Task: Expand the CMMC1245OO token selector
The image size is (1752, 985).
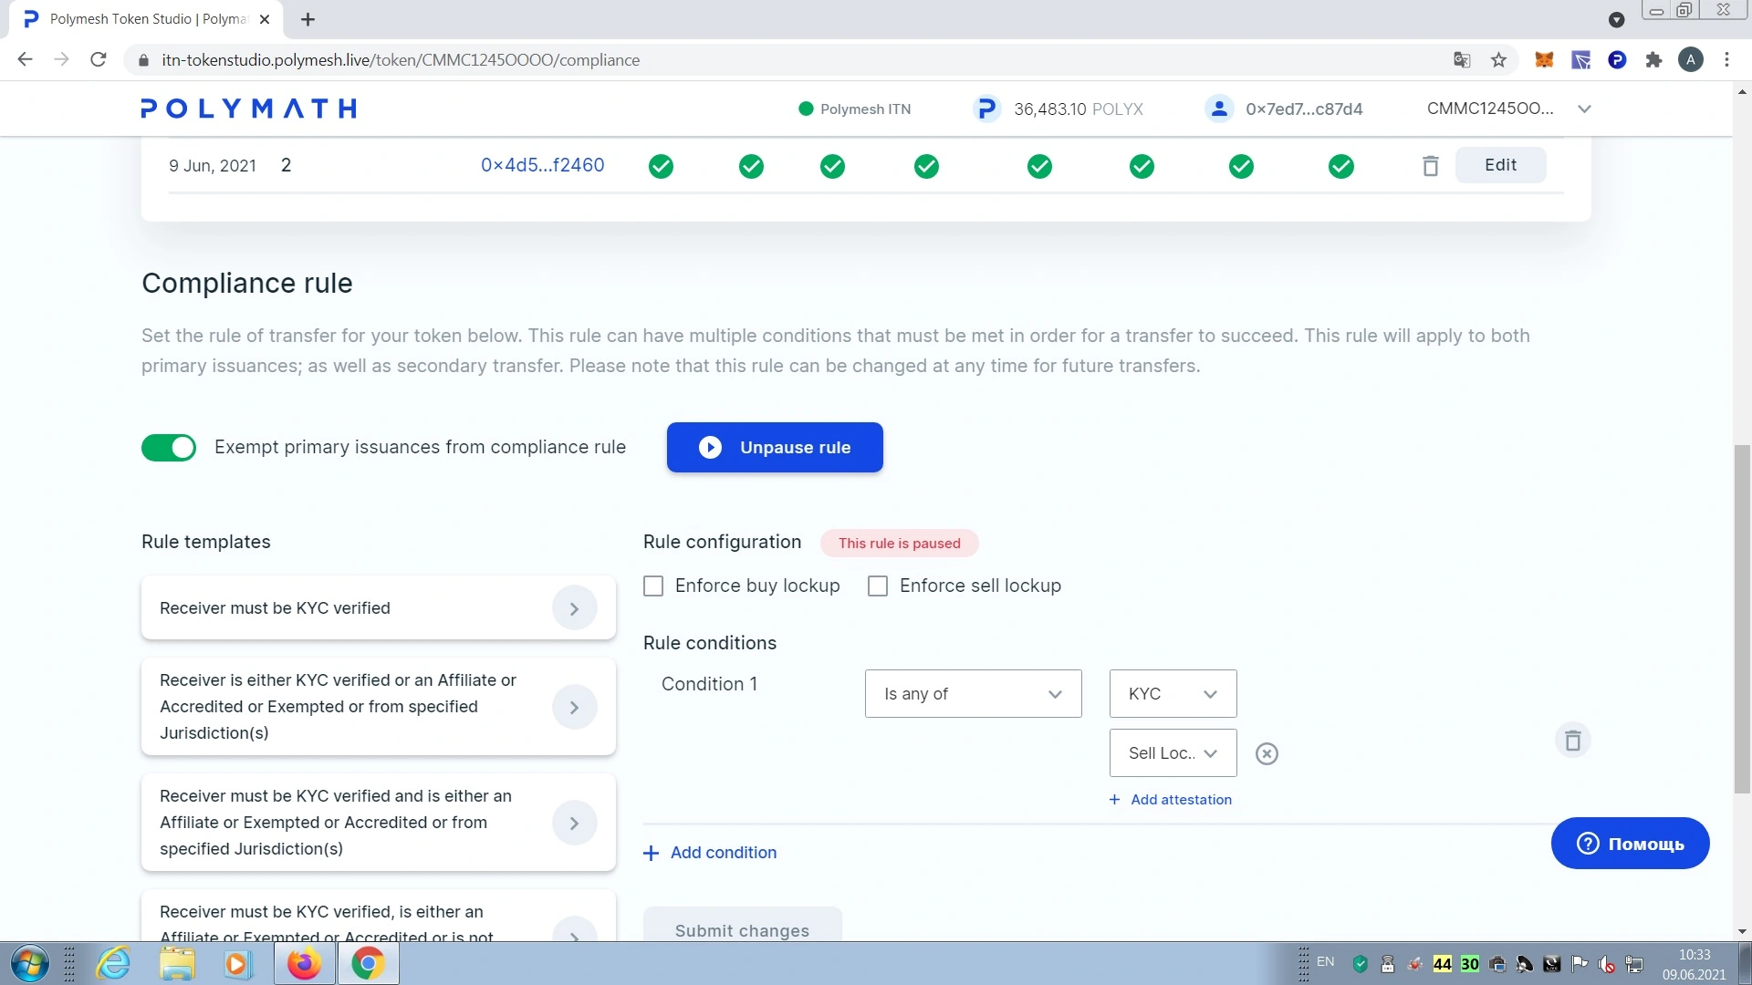Action: point(1508,109)
